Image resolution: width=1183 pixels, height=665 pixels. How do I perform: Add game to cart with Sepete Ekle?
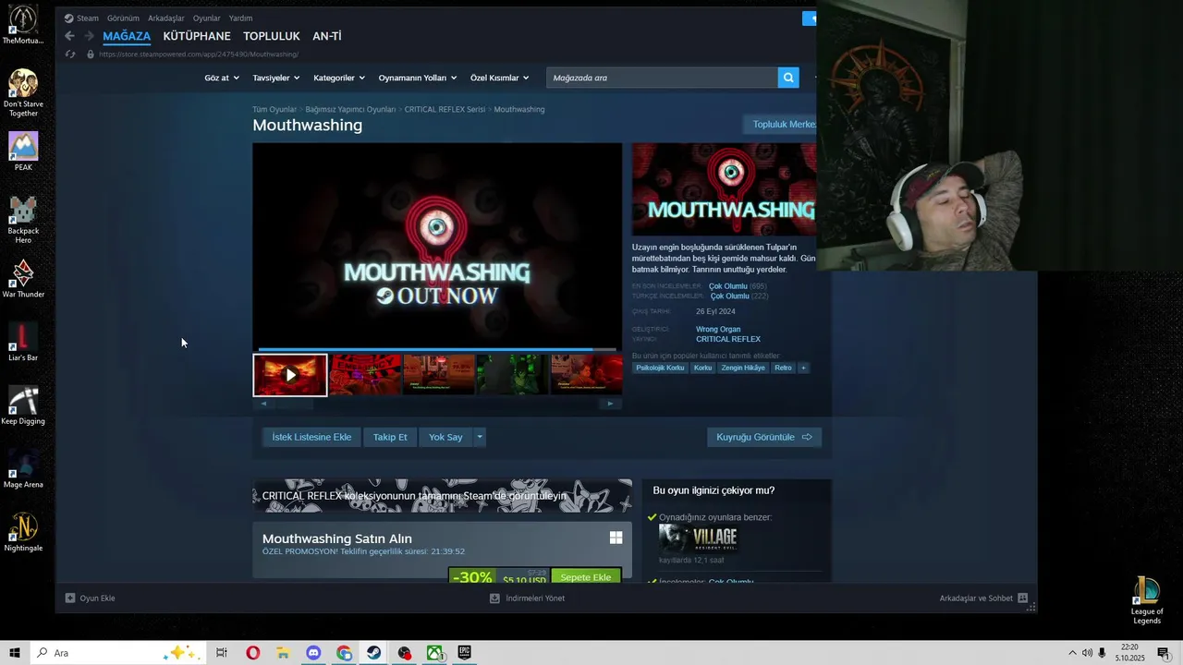[586, 576]
